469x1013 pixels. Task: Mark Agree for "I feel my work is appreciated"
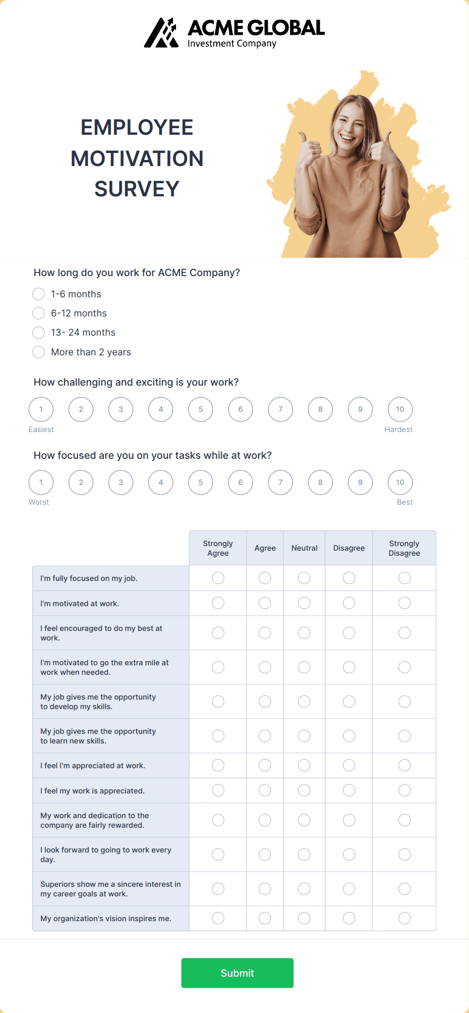point(265,790)
